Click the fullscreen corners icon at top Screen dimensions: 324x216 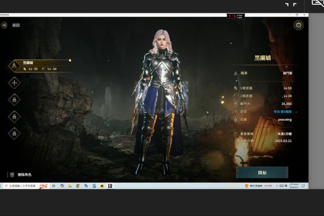(291, 5)
